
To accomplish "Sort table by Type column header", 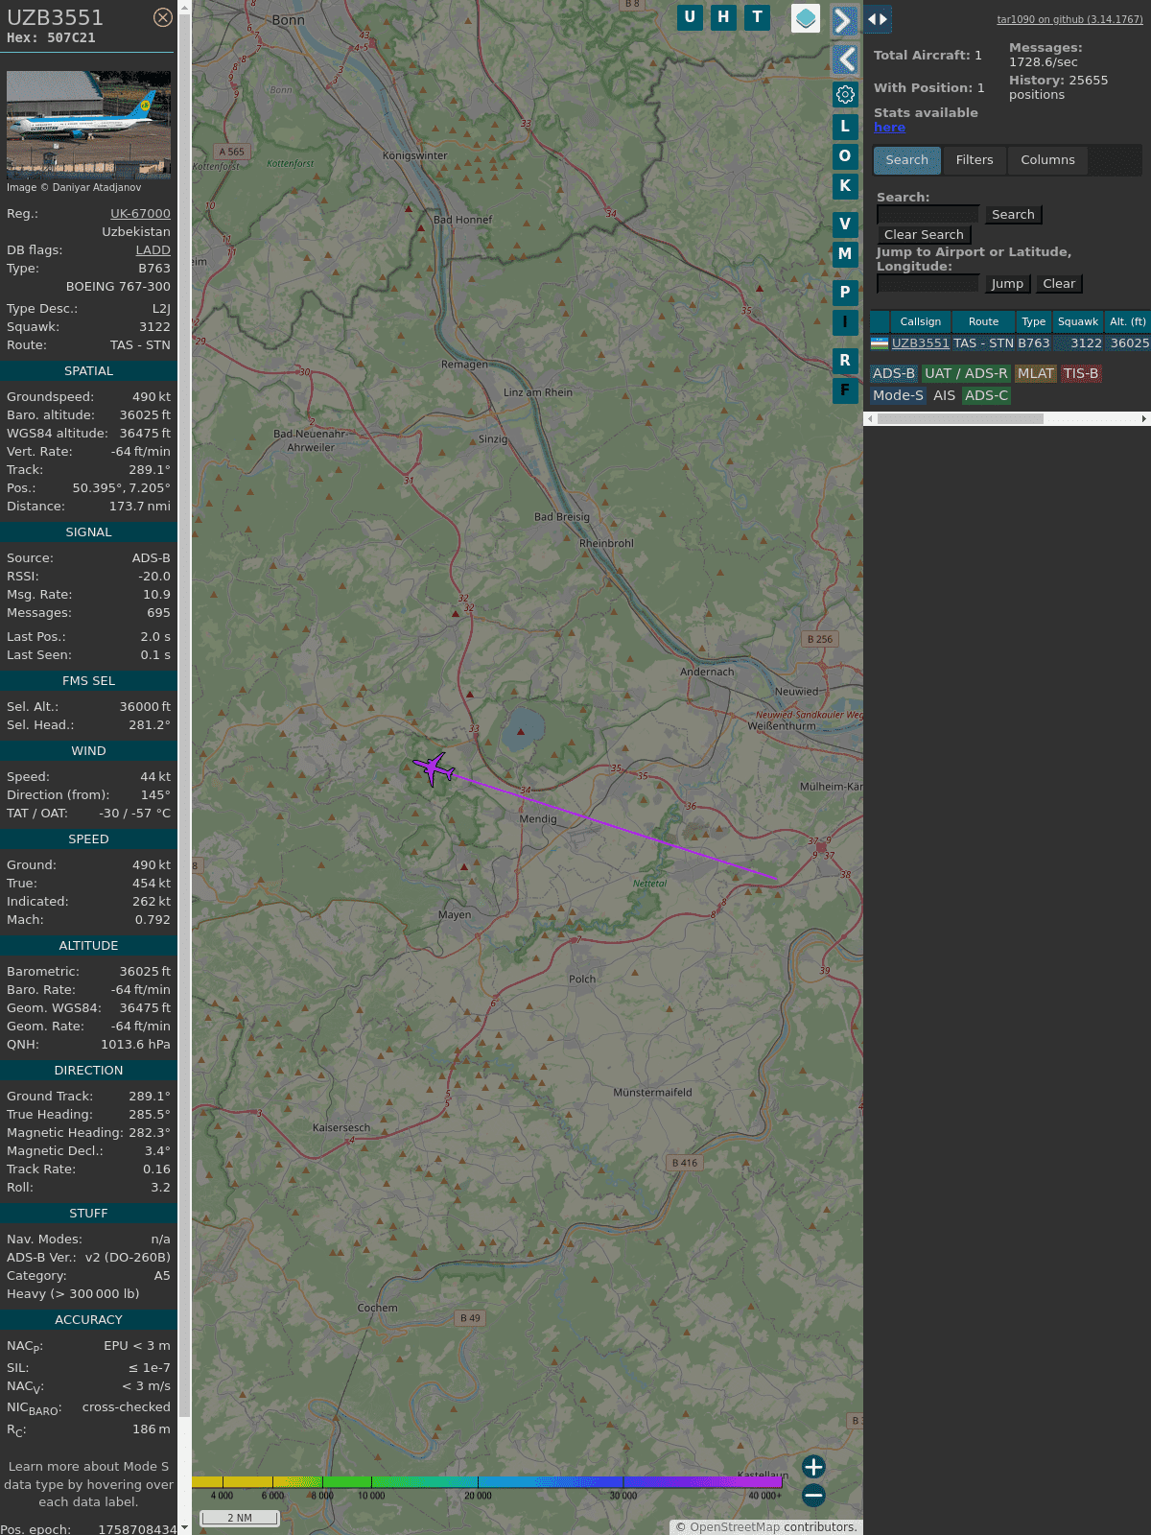I will (x=1034, y=321).
